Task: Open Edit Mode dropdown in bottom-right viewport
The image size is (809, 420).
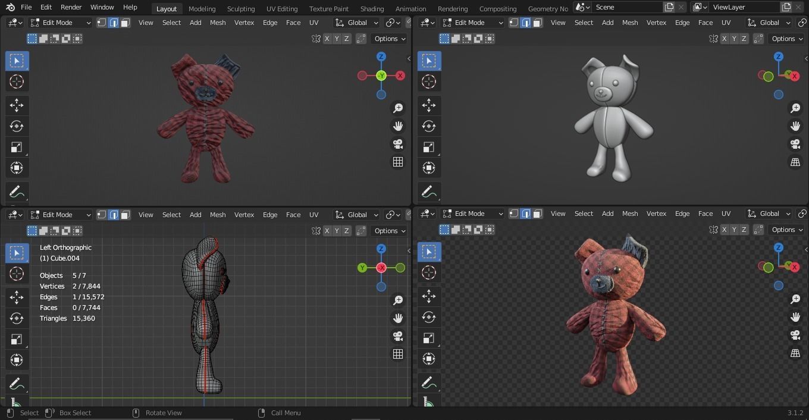Action: click(473, 214)
